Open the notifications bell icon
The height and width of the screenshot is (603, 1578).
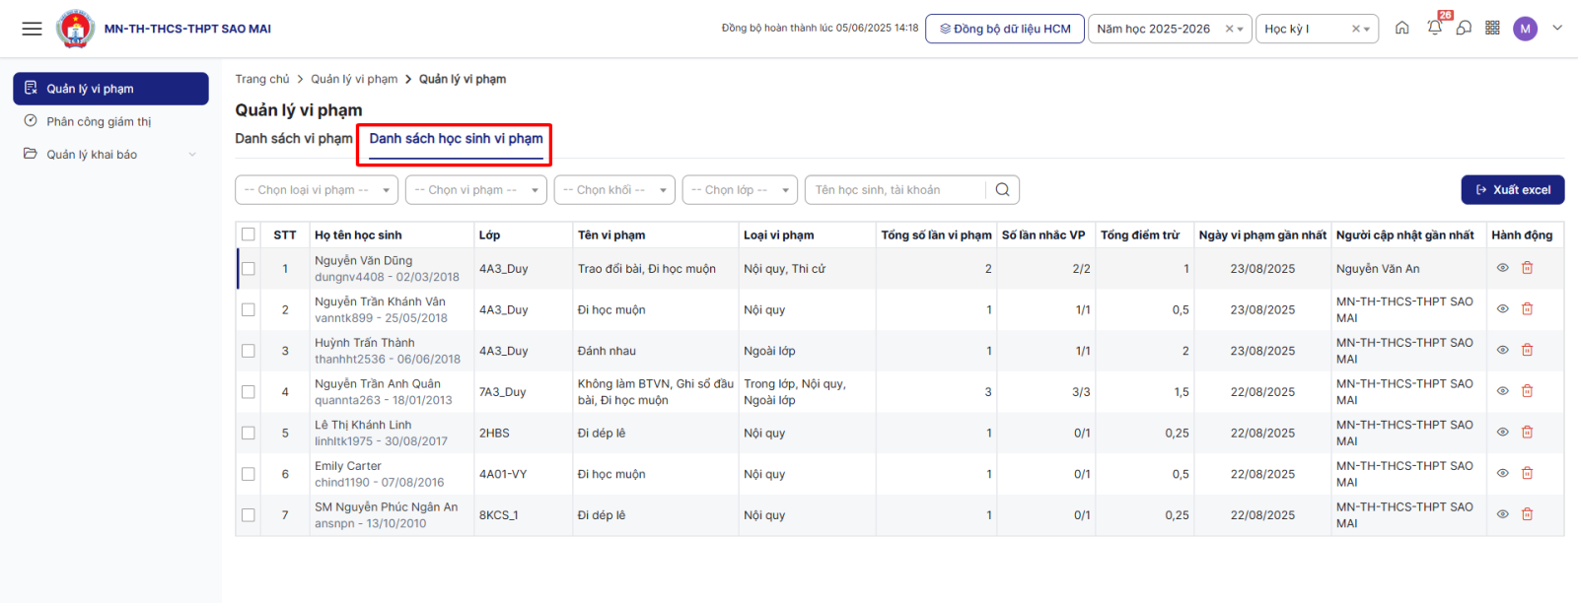pos(1434,29)
